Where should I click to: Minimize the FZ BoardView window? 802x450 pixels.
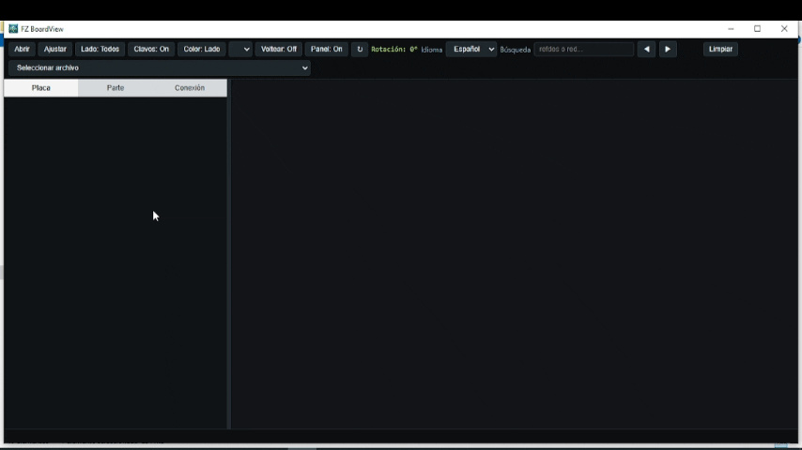tap(731, 29)
